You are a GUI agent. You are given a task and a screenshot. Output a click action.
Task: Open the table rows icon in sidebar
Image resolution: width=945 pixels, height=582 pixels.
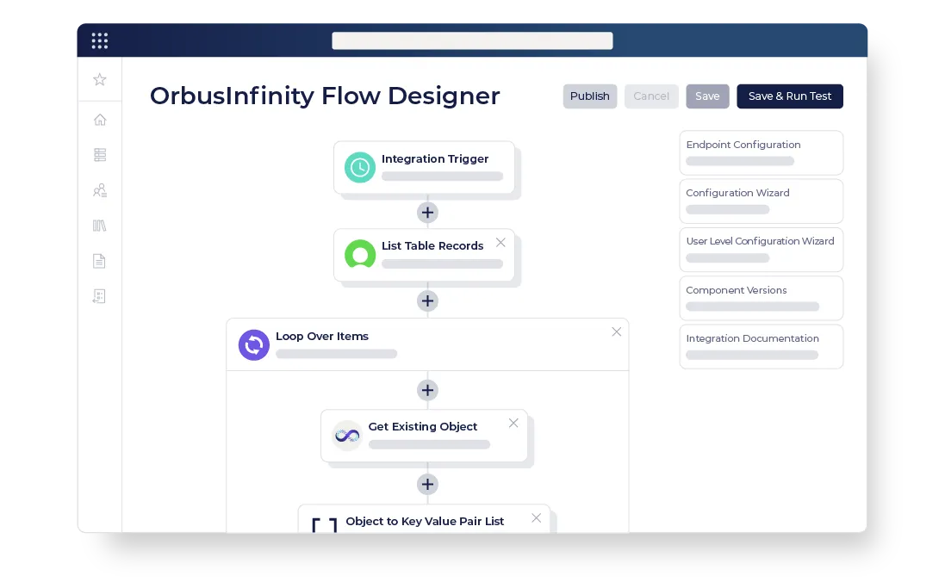point(100,155)
